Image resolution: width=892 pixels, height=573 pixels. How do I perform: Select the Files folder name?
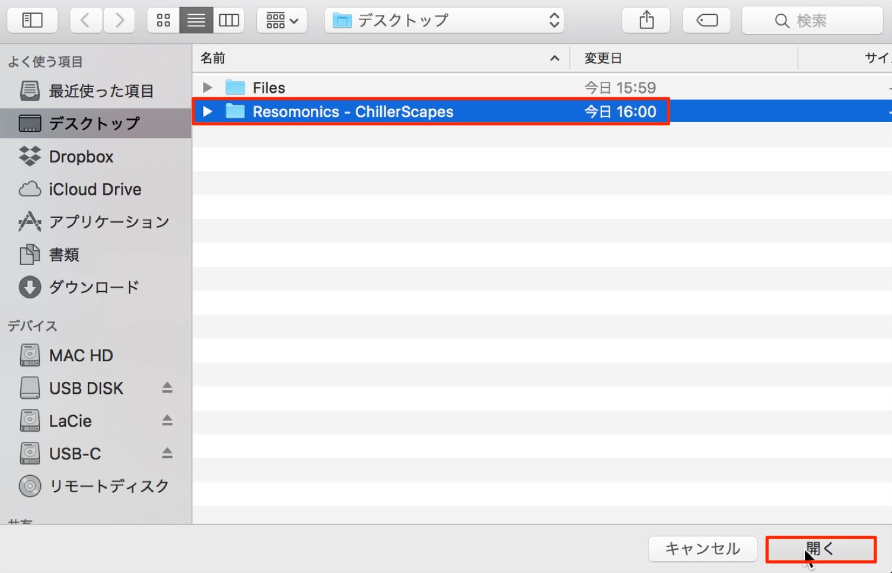click(269, 88)
